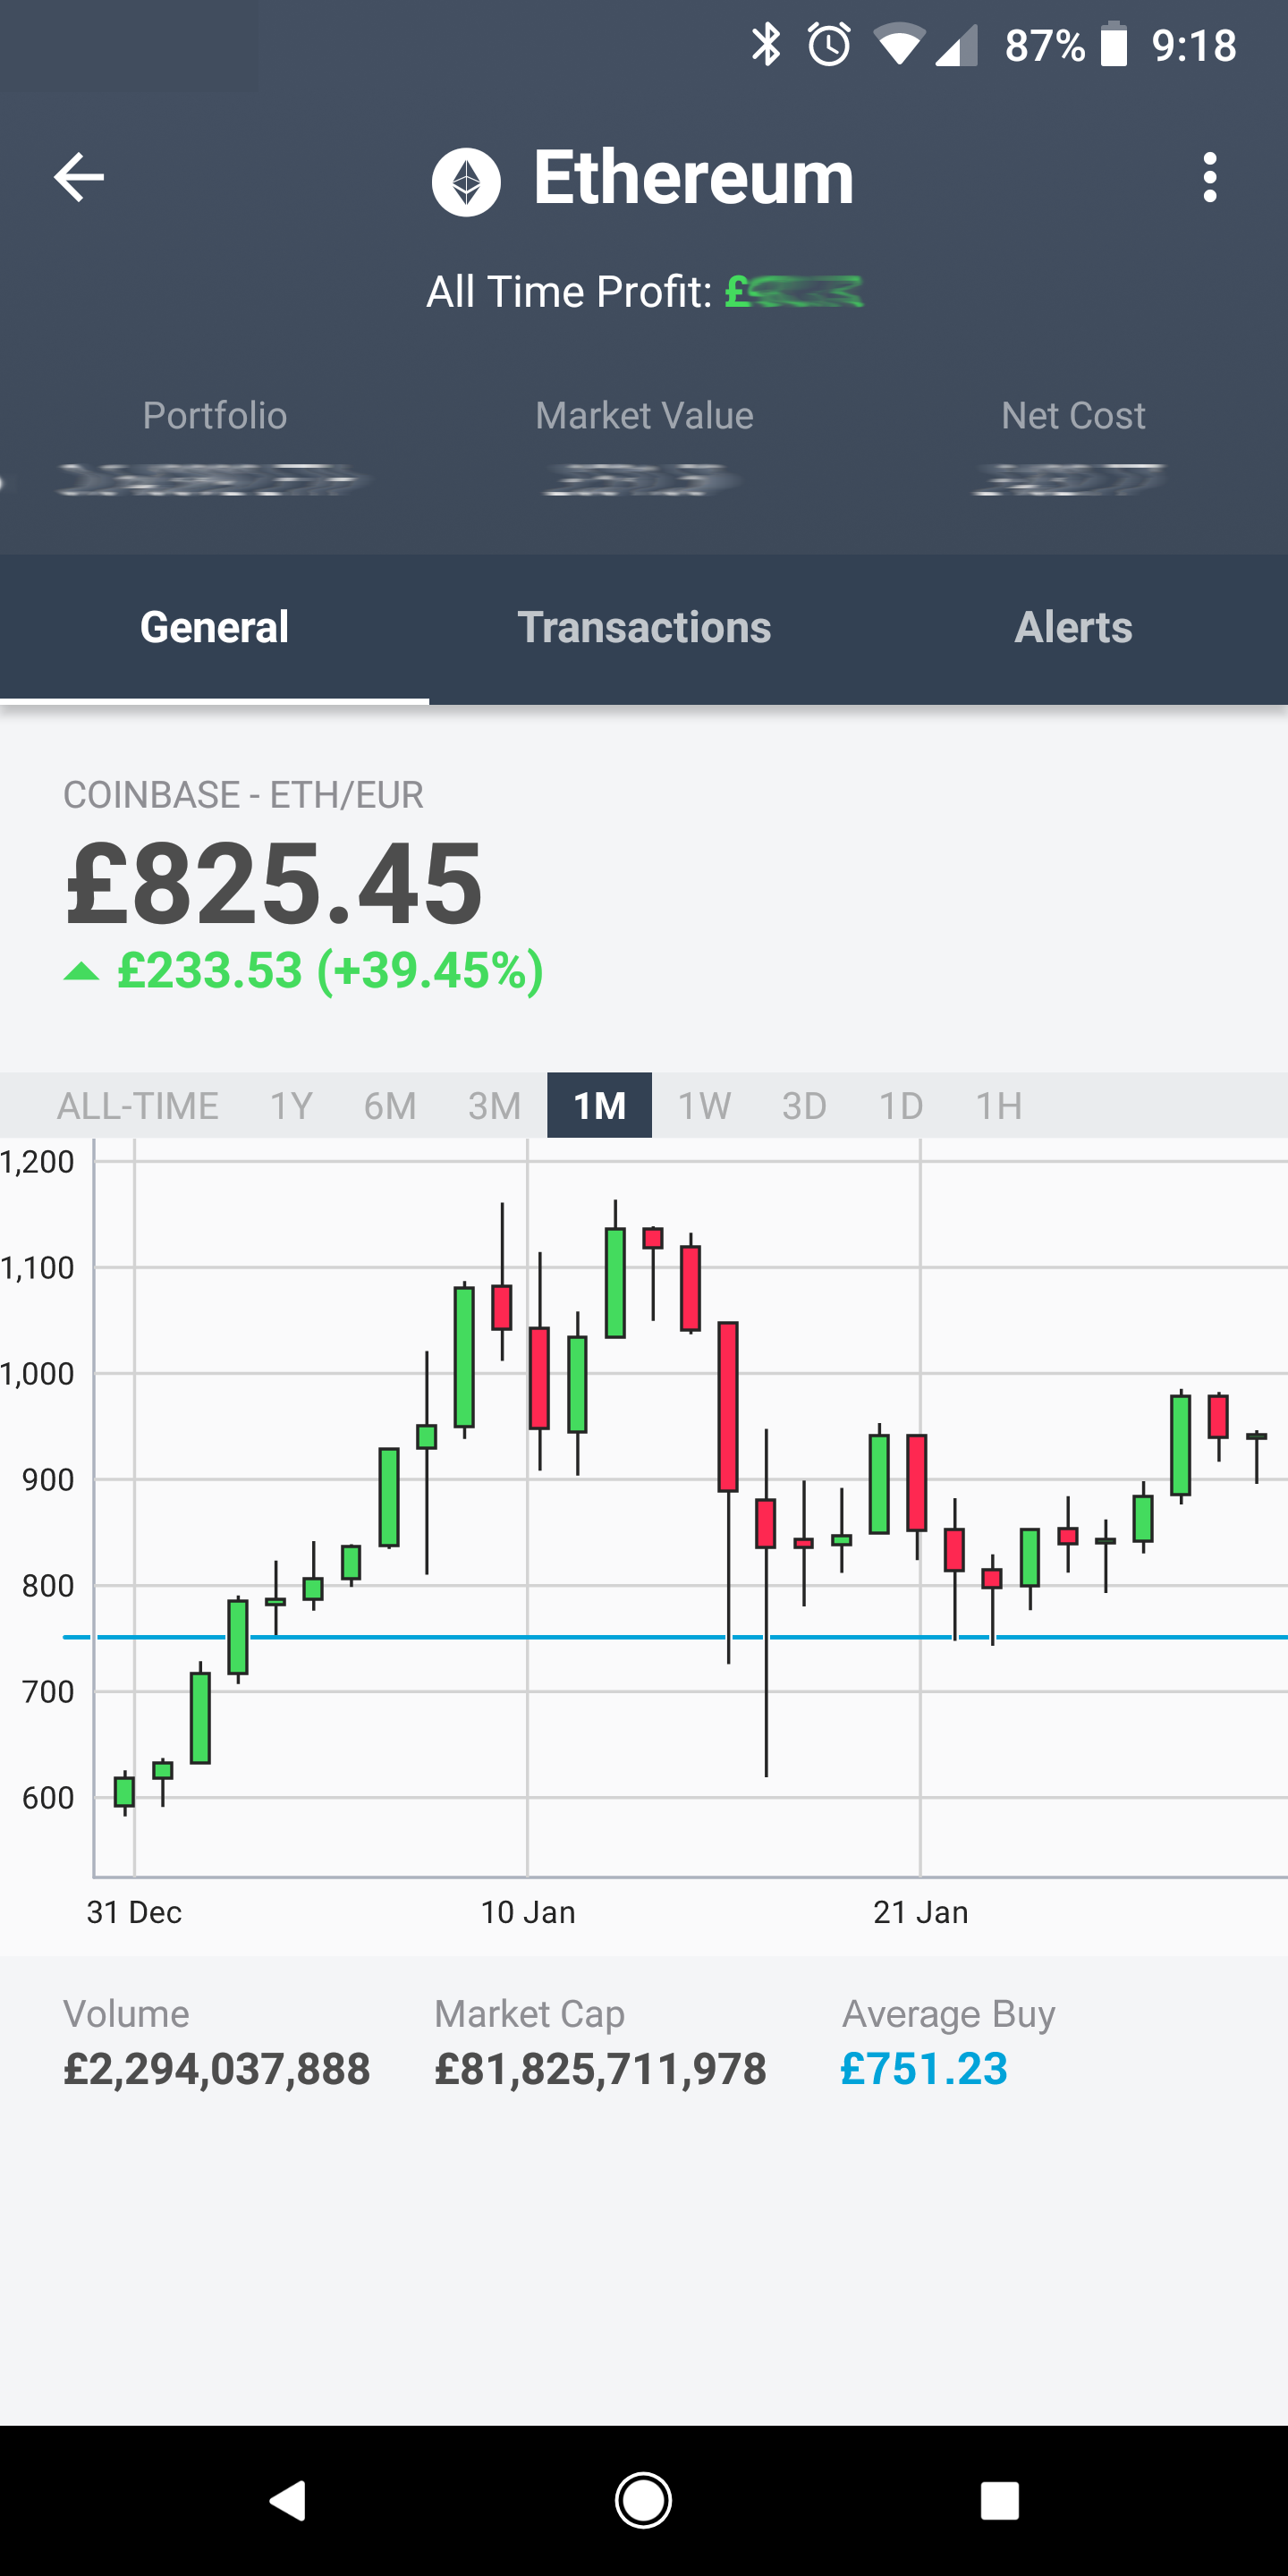1288x2576 pixels.
Task: Tap the Volume label
Action: [126, 2013]
